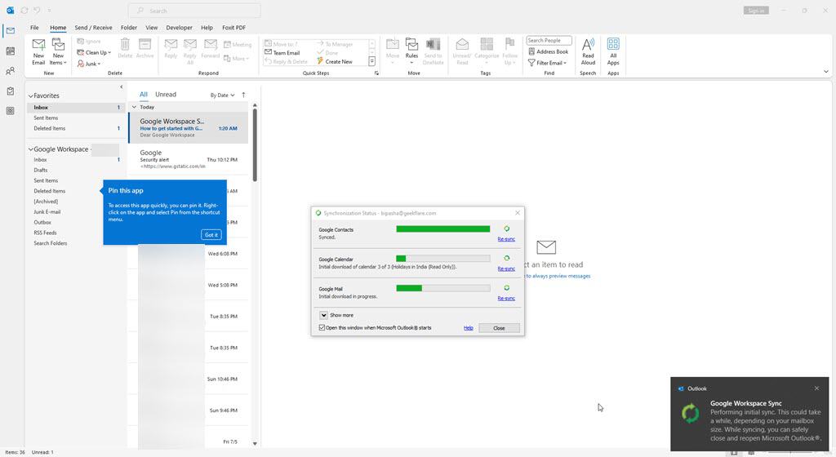Open the Folder tab
The image size is (836, 457).
click(x=128, y=28)
